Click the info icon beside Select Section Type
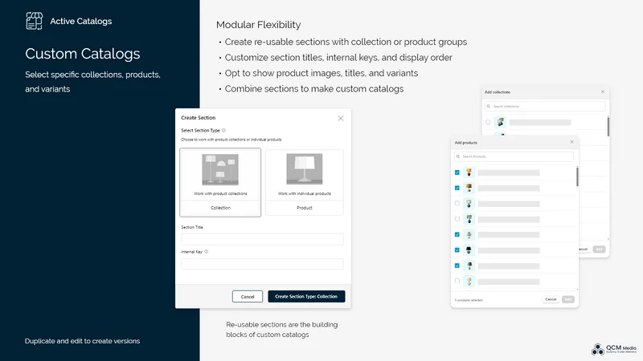This screenshot has height=361, width=643. 223,131
